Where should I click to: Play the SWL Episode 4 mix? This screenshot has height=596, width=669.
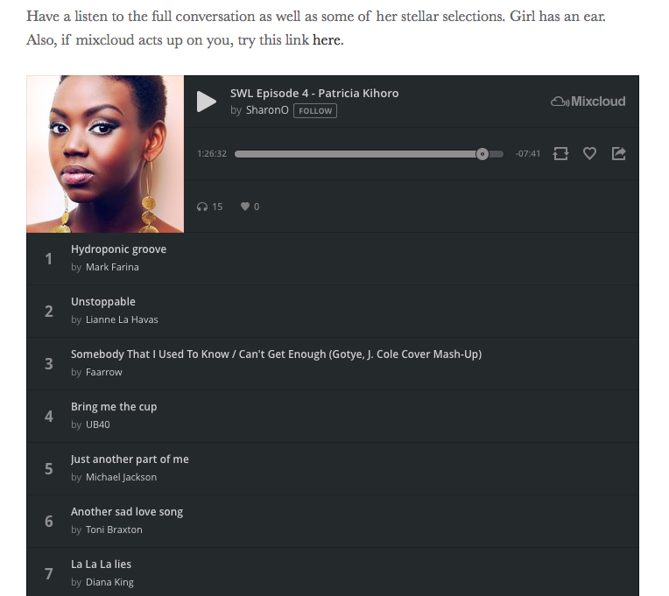pos(206,102)
